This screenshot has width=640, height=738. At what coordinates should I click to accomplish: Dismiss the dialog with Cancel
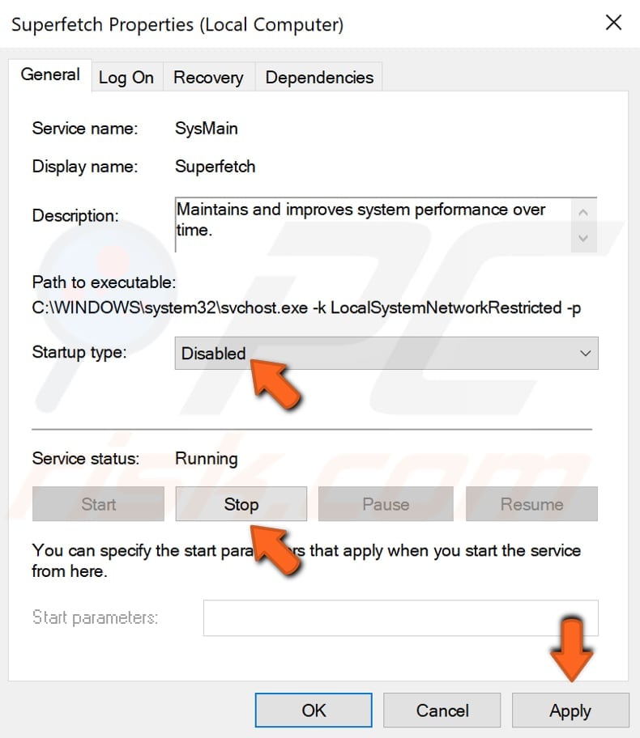[442, 710]
